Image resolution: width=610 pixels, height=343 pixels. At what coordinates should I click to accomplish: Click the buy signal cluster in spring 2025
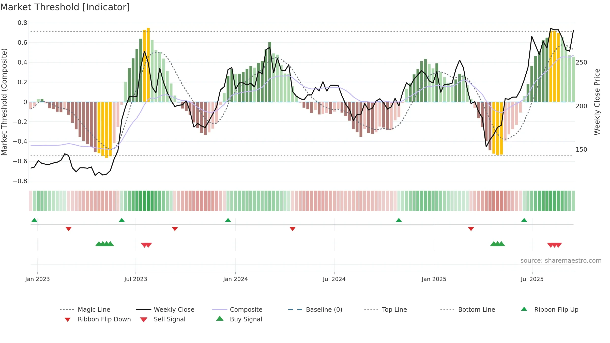click(x=497, y=244)
